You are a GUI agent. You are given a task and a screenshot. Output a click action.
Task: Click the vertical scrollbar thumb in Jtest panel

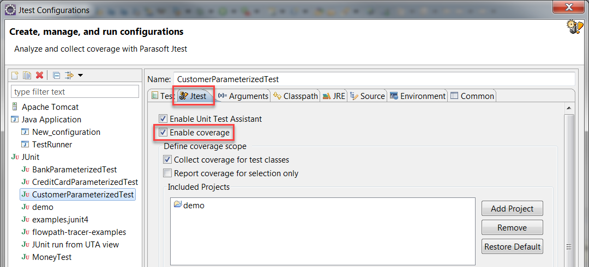pos(569,190)
